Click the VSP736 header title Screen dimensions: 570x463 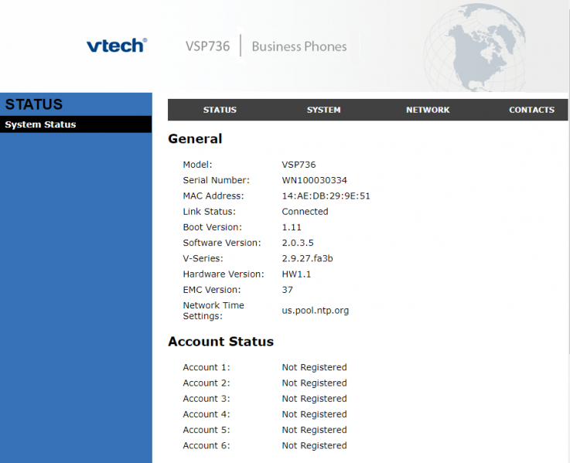(207, 46)
